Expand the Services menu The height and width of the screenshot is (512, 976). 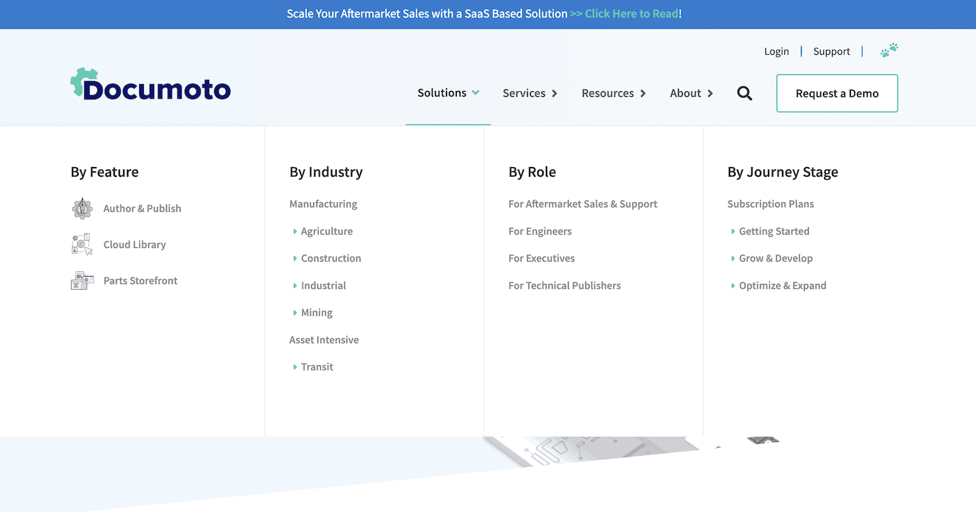pos(530,93)
